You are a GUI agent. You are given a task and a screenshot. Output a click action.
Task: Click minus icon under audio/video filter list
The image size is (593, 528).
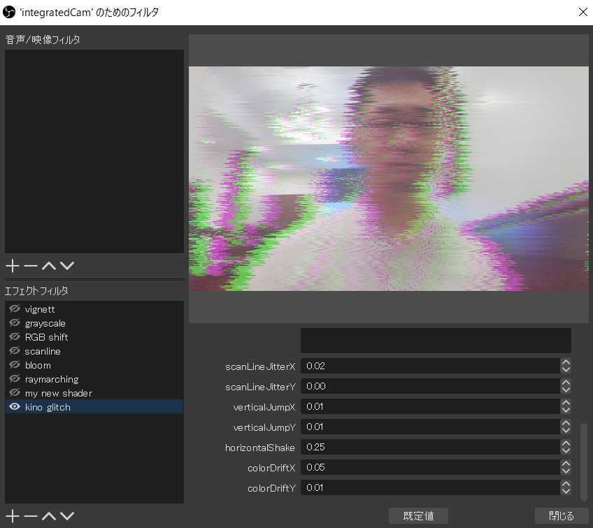pyautogui.click(x=30, y=266)
